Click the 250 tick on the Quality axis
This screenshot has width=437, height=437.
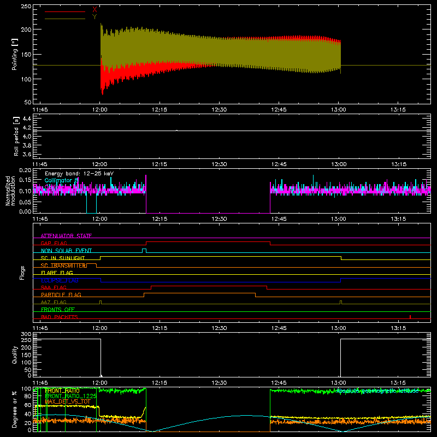[x=26, y=340]
